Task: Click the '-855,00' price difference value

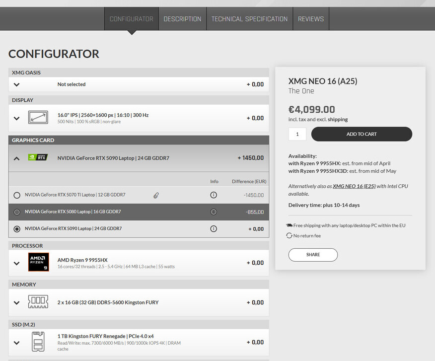Action: pyautogui.click(x=255, y=212)
